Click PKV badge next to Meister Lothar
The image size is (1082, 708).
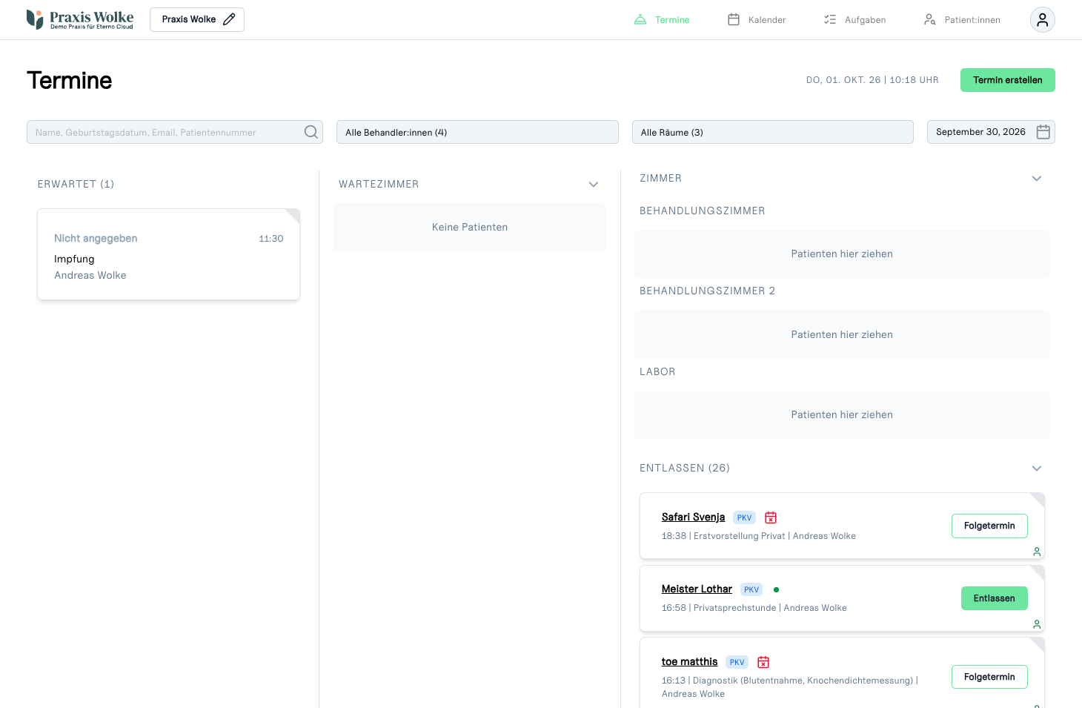tap(751, 589)
